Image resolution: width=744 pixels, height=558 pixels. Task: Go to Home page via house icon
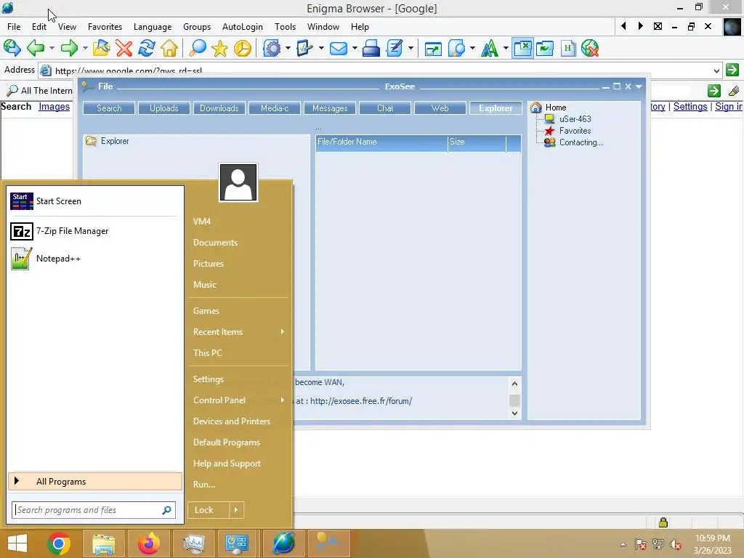coord(169,48)
